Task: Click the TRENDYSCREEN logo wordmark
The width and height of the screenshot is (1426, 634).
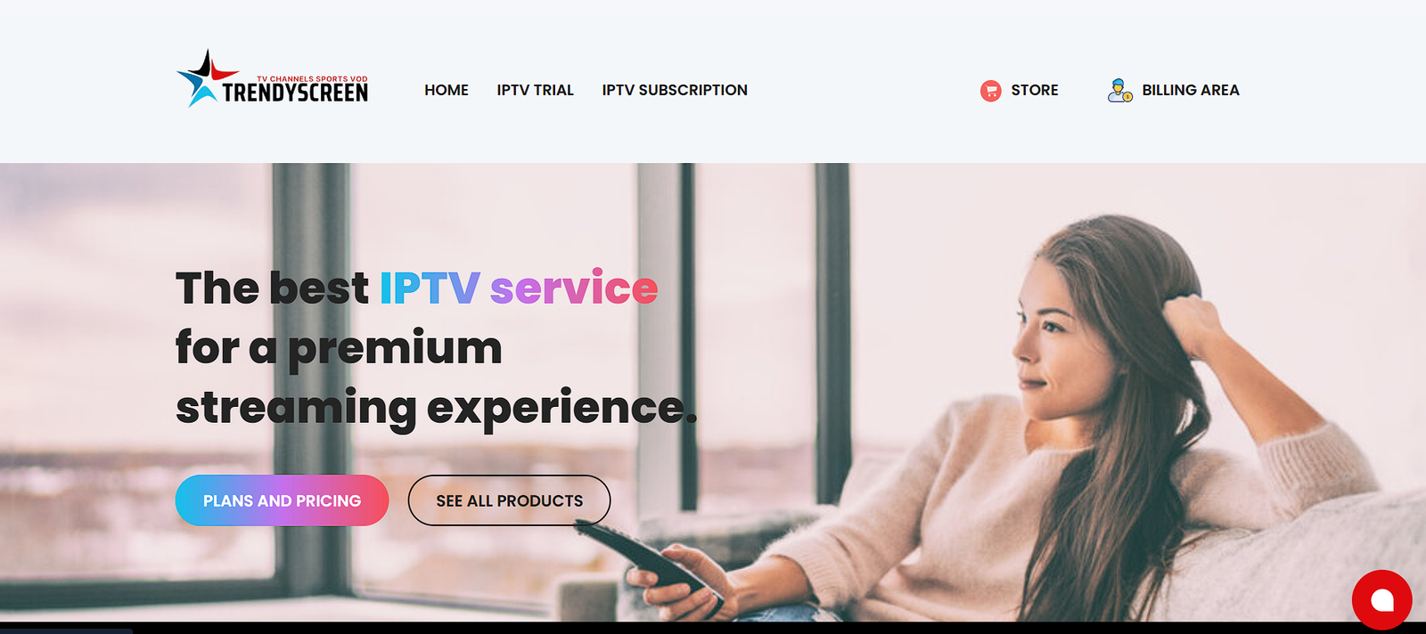Action: click(295, 93)
